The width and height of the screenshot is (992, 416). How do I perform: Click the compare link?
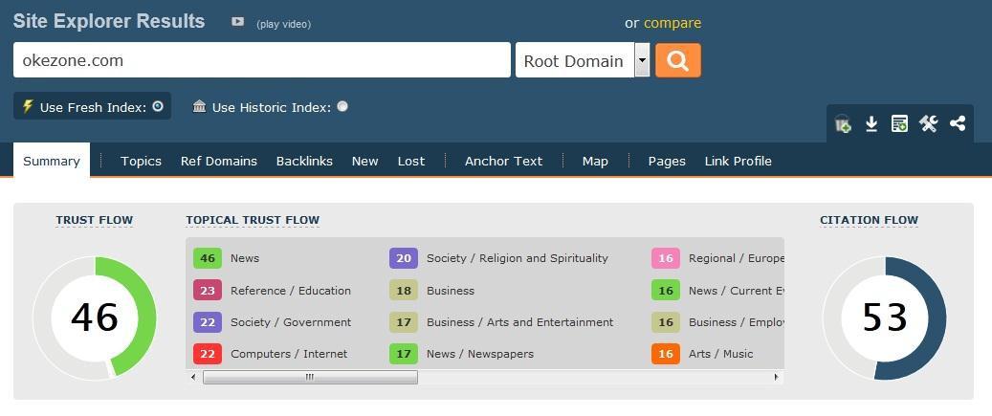672,23
